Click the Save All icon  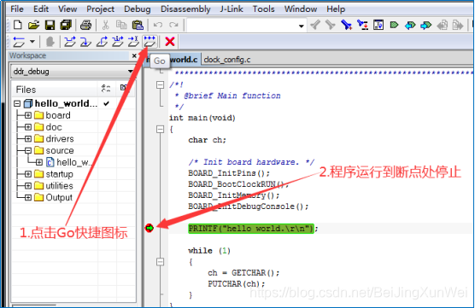click(66, 25)
